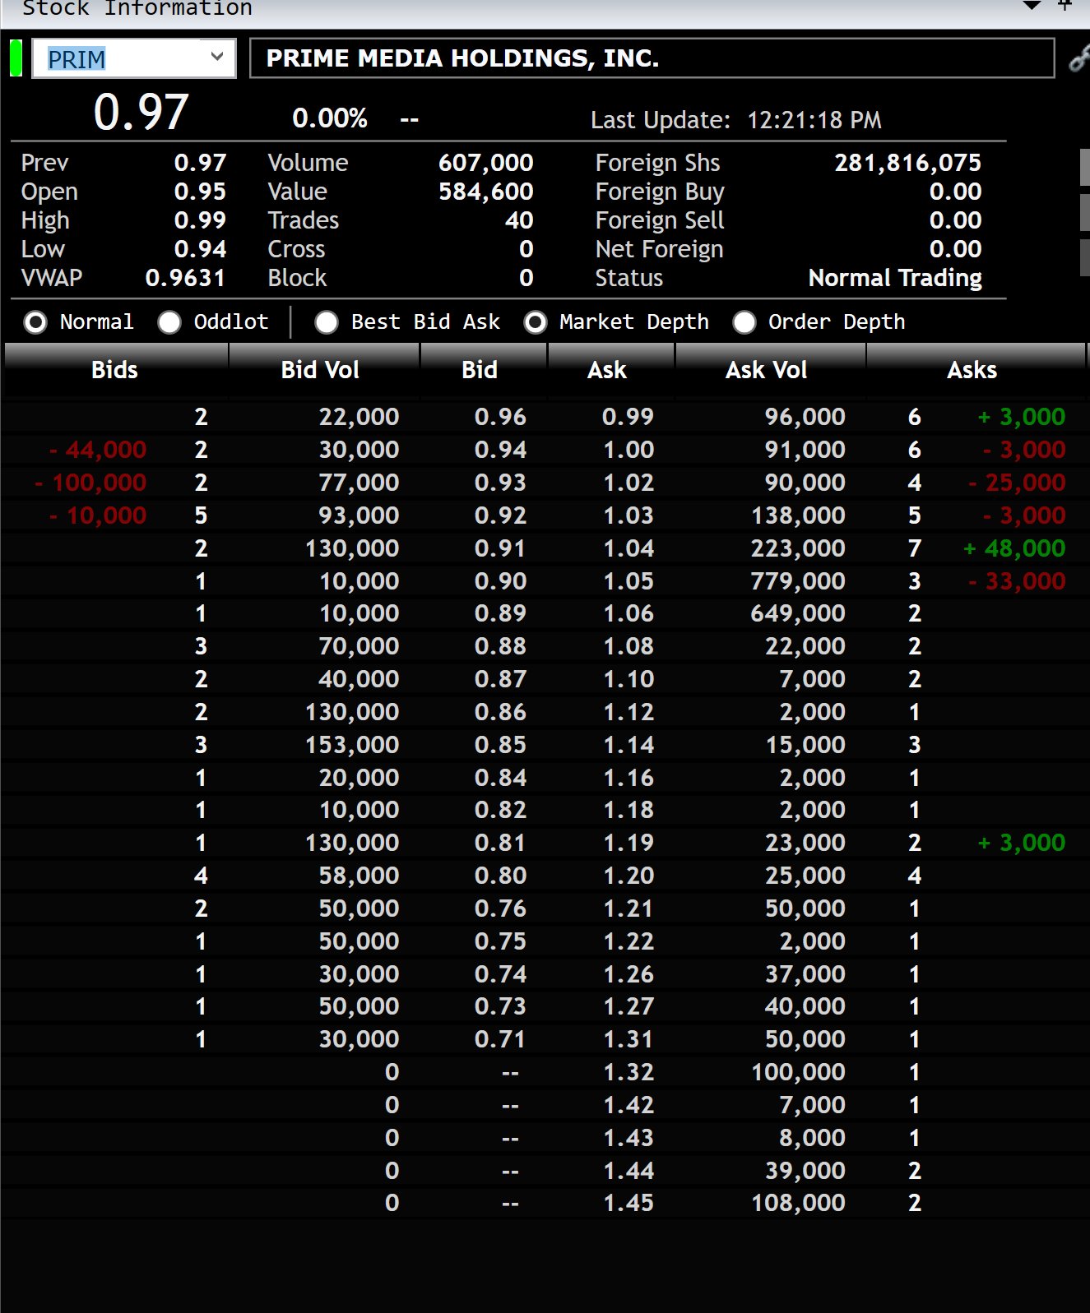
Task: Click the 0.00% change value
Action: 330,118
